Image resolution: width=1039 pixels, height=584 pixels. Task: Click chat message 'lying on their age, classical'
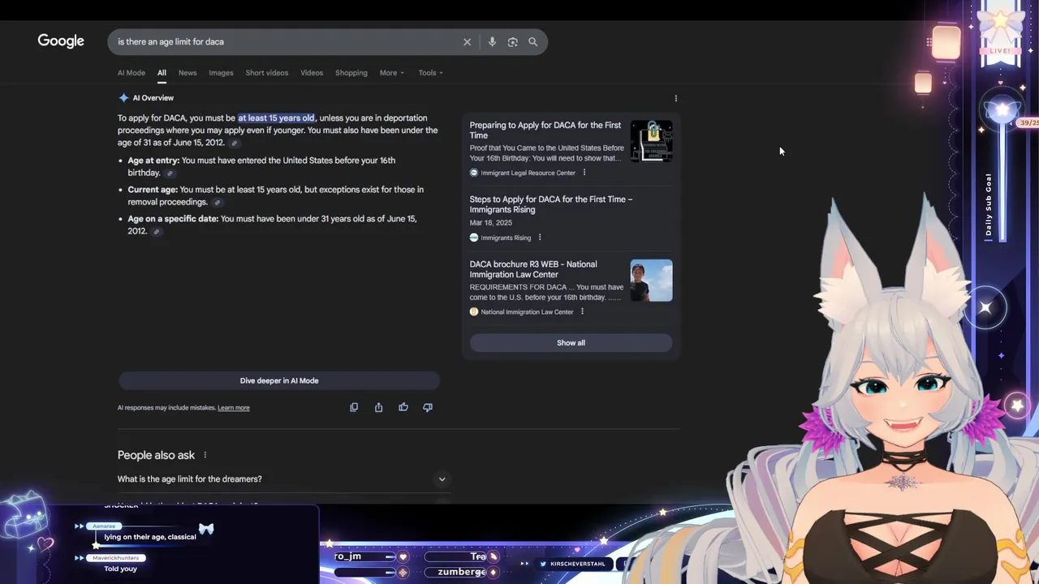tap(150, 537)
